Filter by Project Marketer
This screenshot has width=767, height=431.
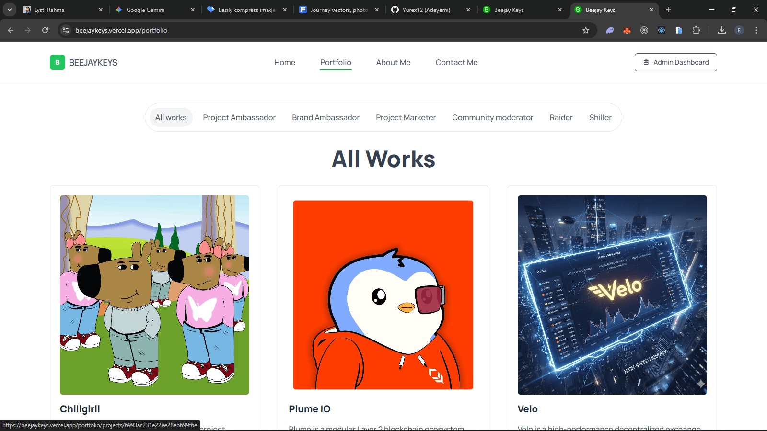(x=406, y=117)
